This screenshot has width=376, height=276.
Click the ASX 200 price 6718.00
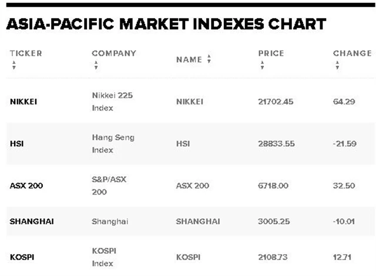(273, 186)
